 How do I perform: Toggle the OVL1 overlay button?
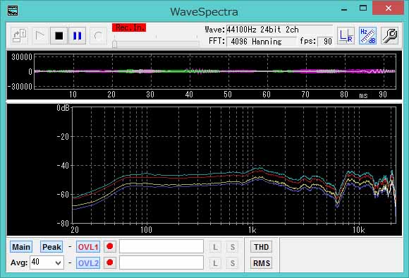pyautogui.click(x=88, y=247)
